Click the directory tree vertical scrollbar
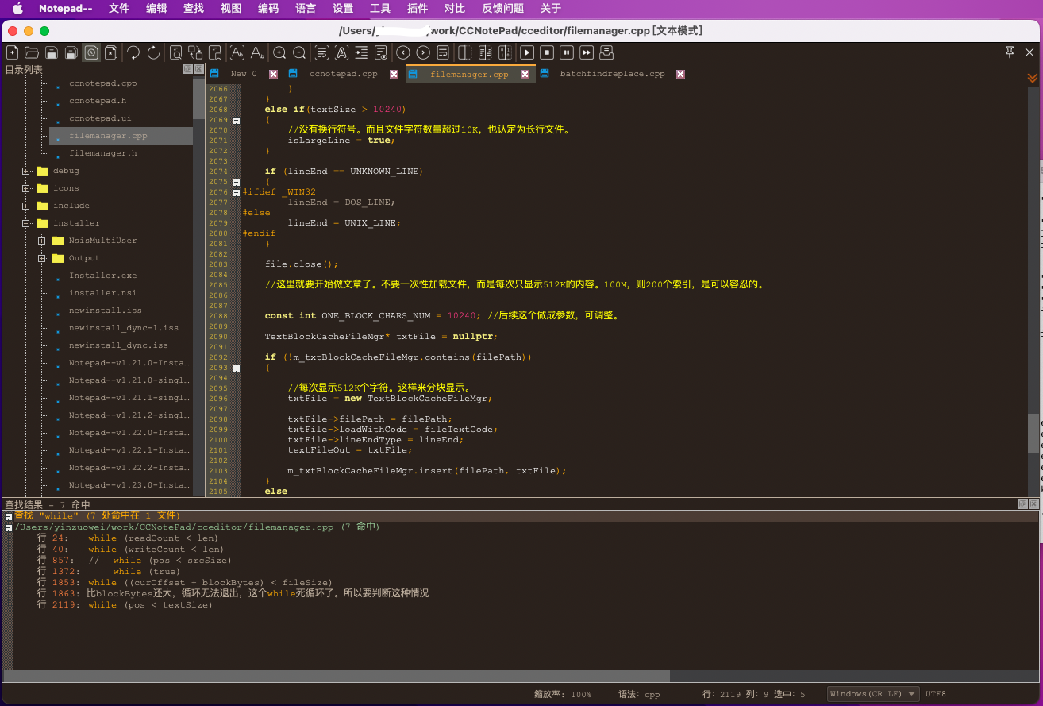 click(198, 100)
